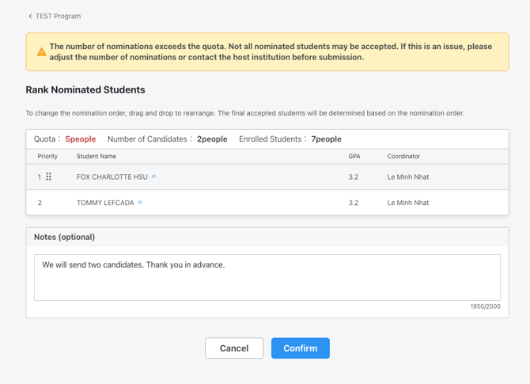Open FOX CHARLOTTE HSU profile link icon
This screenshot has width=530, height=384.
(x=153, y=177)
